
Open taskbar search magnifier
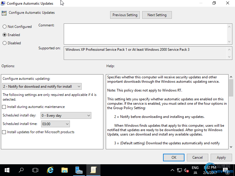pos(21,170)
